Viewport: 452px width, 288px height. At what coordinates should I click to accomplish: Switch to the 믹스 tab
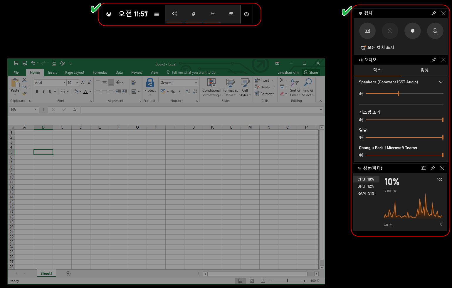tap(377, 70)
